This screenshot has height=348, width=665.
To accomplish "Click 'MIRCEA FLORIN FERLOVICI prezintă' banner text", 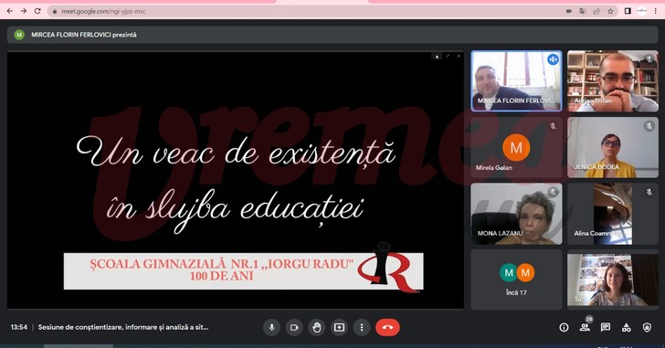I will pos(84,35).
